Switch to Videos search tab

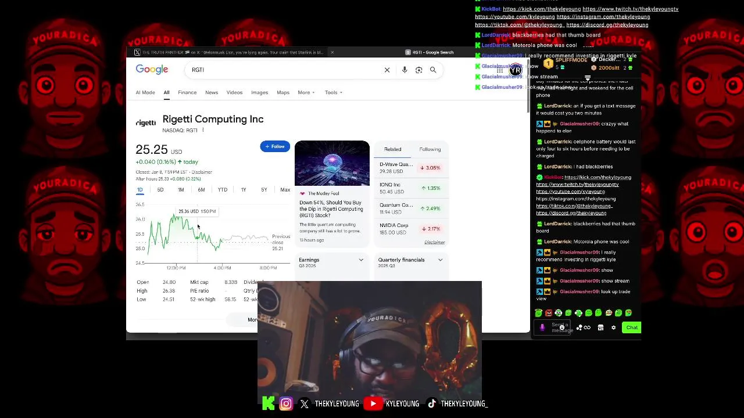234,92
